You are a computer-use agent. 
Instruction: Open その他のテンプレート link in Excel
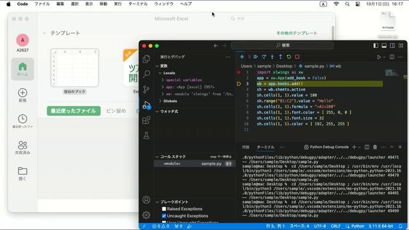[297, 33]
